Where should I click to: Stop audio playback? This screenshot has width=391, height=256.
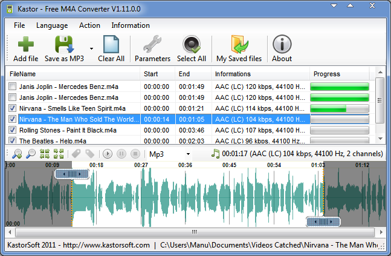135,154
